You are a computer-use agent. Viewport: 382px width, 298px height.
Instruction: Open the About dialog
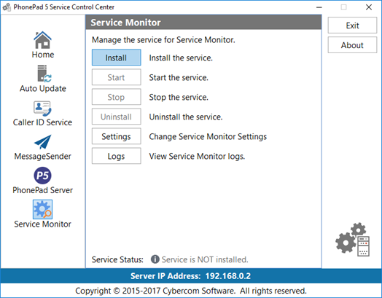352,45
